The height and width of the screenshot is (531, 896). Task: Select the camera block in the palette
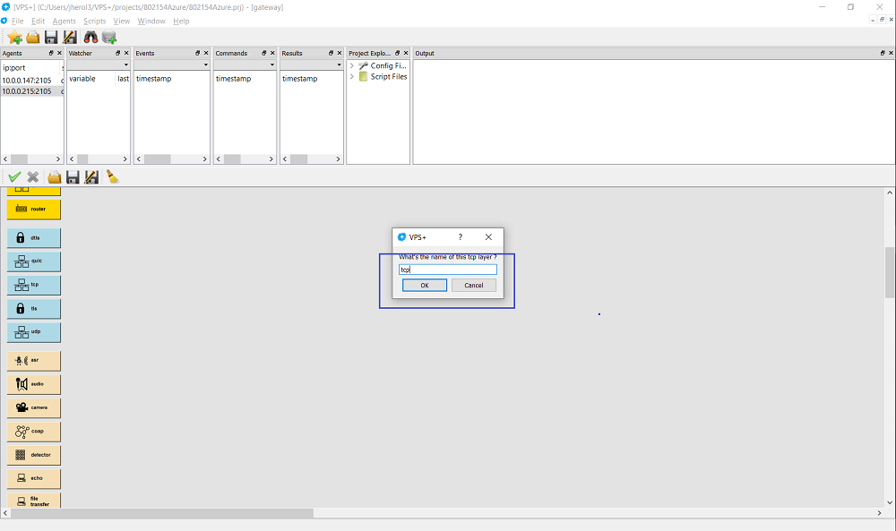pyautogui.click(x=34, y=407)
